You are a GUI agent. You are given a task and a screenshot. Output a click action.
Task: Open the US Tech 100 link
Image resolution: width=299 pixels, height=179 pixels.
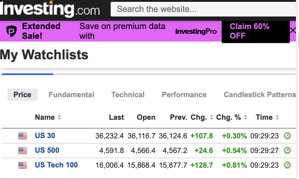56,165
